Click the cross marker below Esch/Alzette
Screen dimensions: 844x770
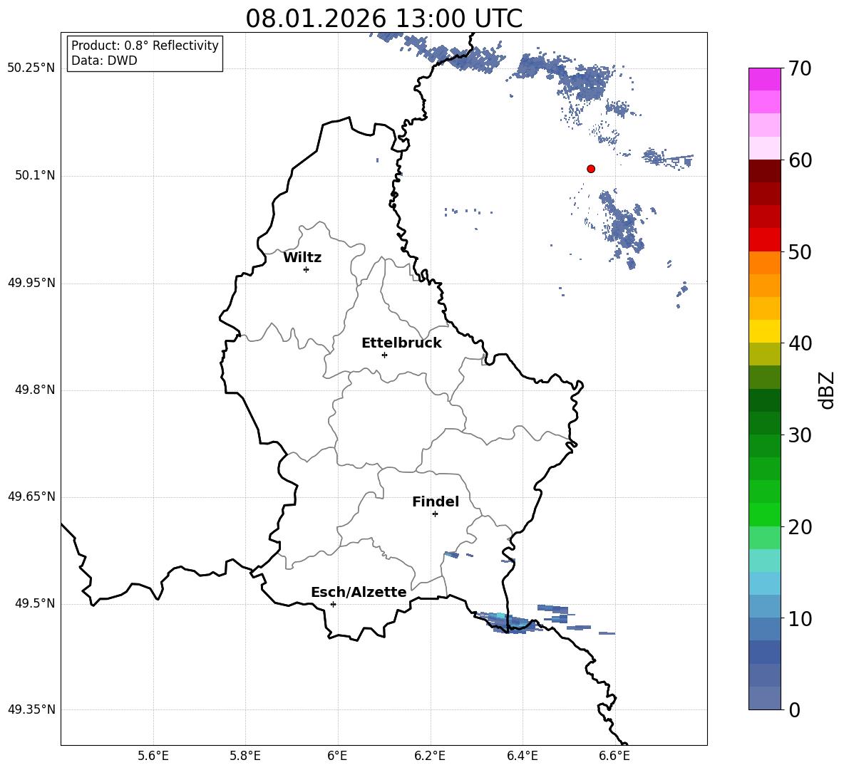[x=333, y=604]
